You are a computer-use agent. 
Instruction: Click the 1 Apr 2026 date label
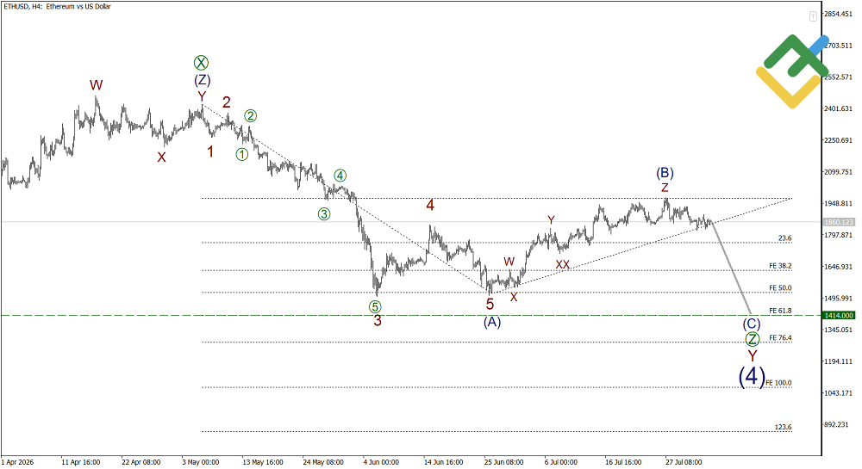click(17, 462)
